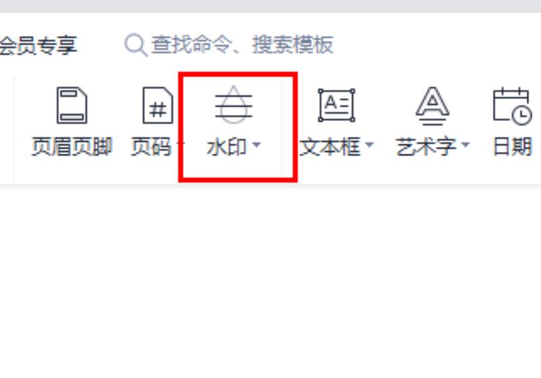Select the 页眉页脚 text label
541x378 pixels.
tap(72, 146)
